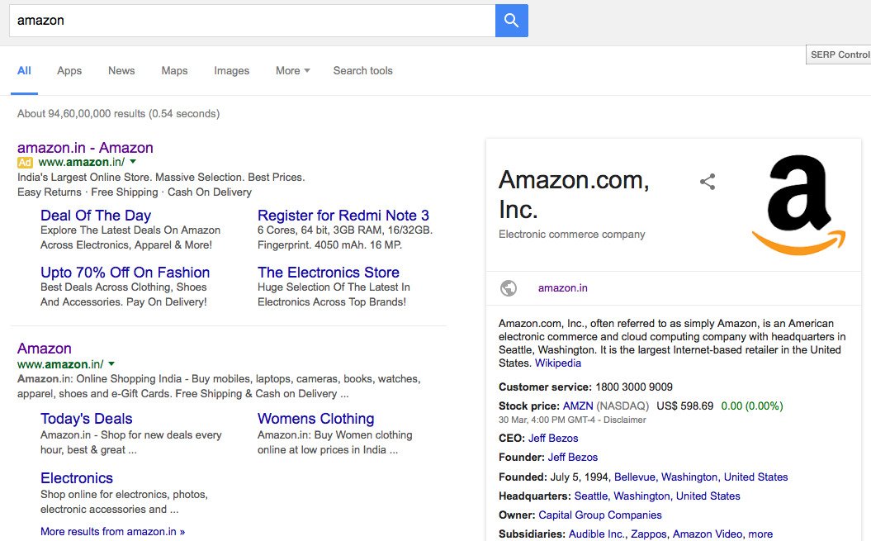The width and height of the screenshot is (871, 541).
Task: Open Search tools
Action: 362,70
